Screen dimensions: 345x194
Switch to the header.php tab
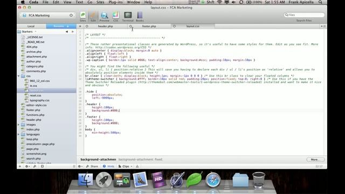point(106,26)
